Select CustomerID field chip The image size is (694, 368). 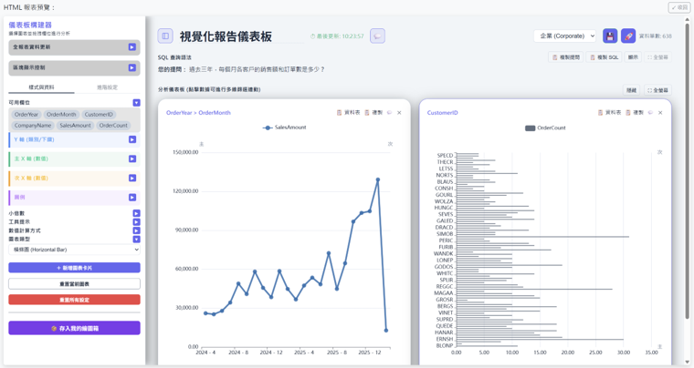pos(99,114)
